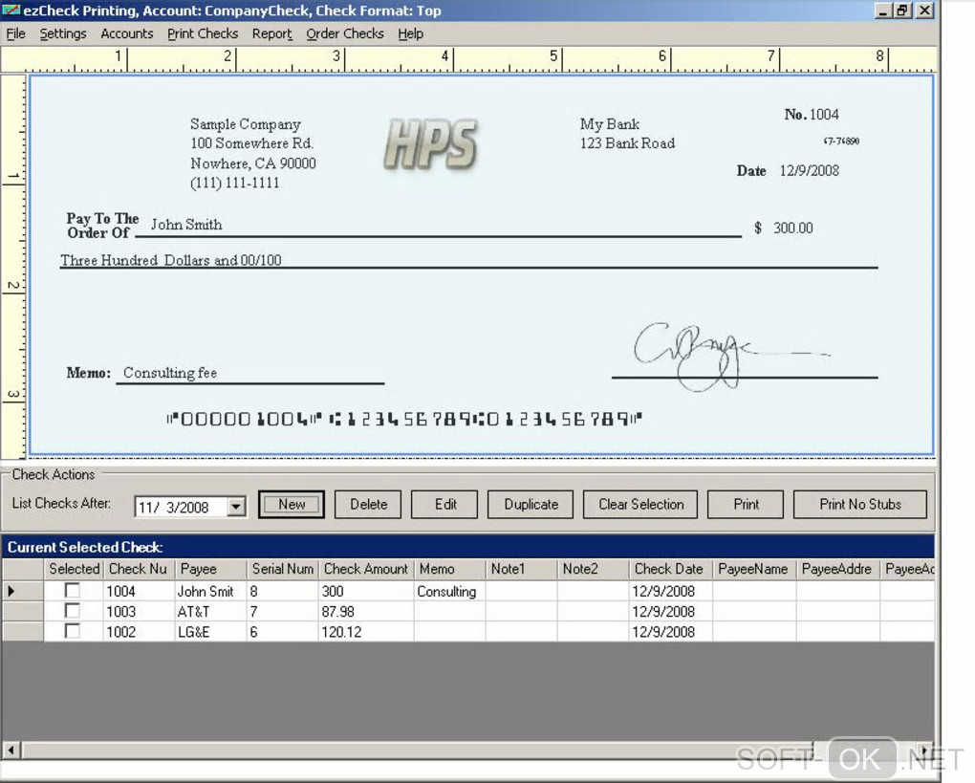The image size is (975, 783).
Task: Open the Print Checks menu
Action: point(203,33)
